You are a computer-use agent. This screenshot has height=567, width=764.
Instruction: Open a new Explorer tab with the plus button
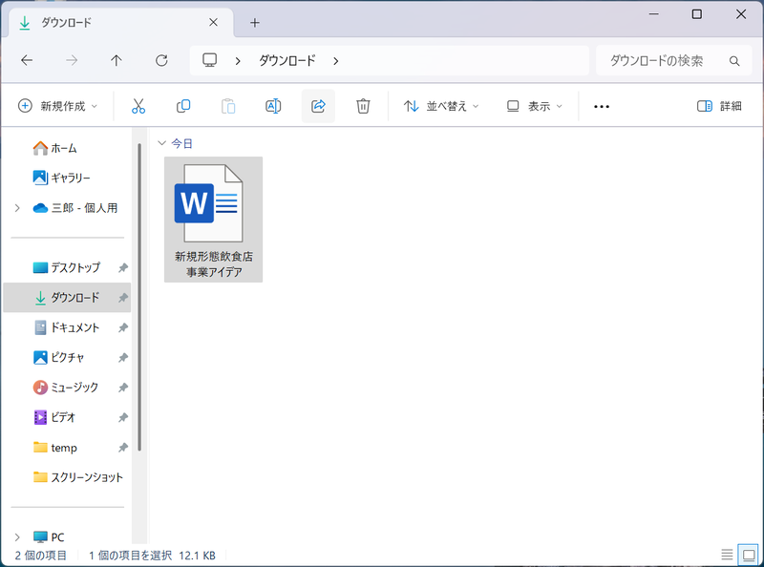[x=254, y=21]
